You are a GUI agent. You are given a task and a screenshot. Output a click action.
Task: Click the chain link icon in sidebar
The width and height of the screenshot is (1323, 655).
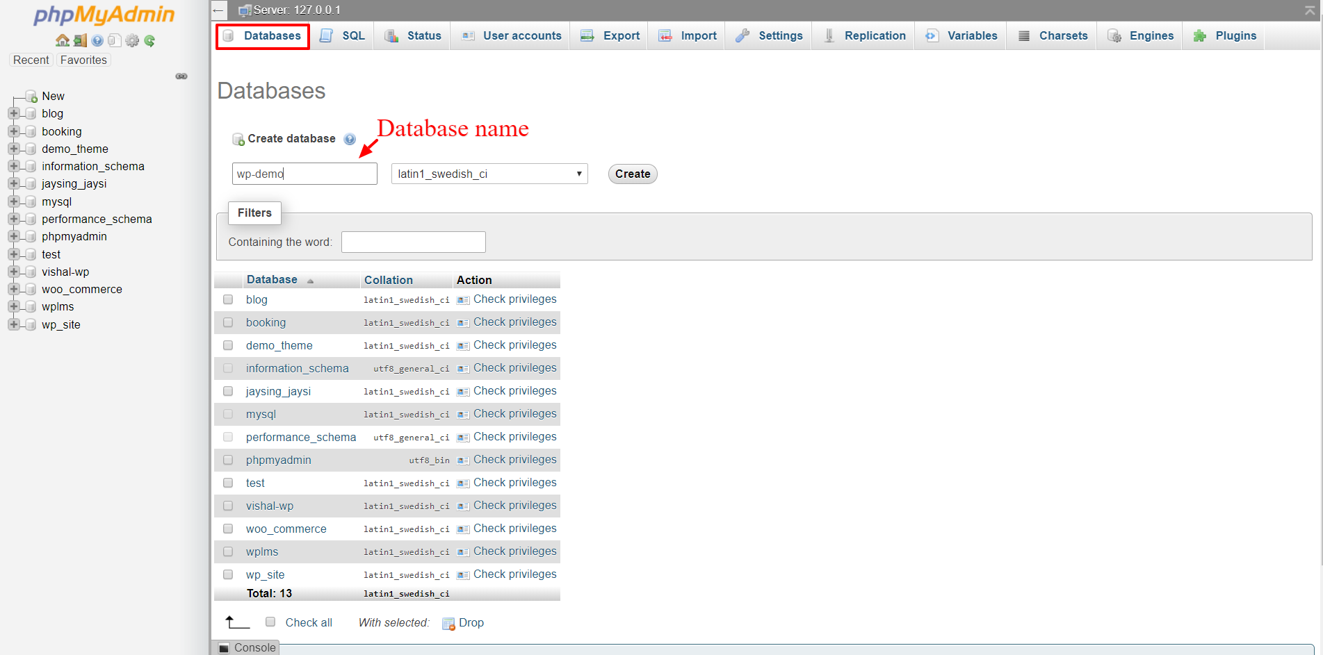pyautogui.click(x=181, y=76)
